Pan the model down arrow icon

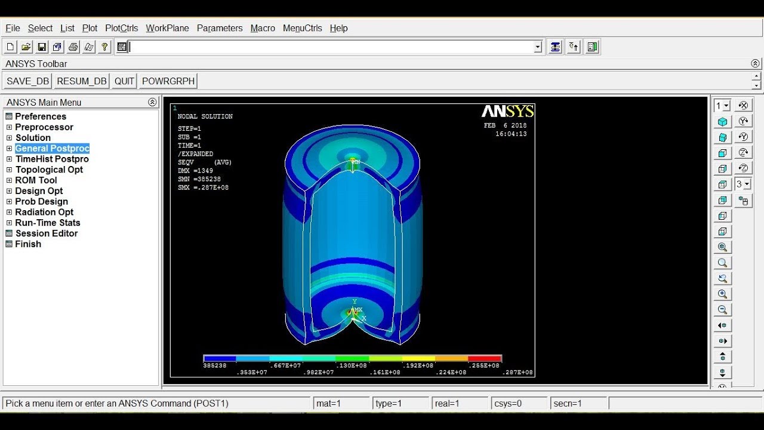click(723, 372)
